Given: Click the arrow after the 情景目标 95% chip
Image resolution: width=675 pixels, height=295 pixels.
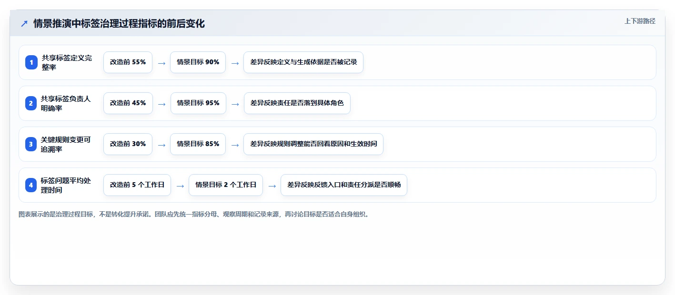Looking at the screenshot, I should [x=235, y=104].
